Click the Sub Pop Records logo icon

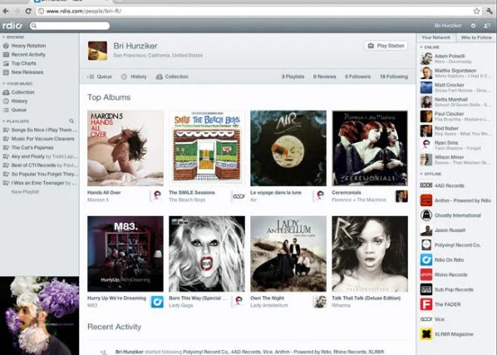pos(426,289)
